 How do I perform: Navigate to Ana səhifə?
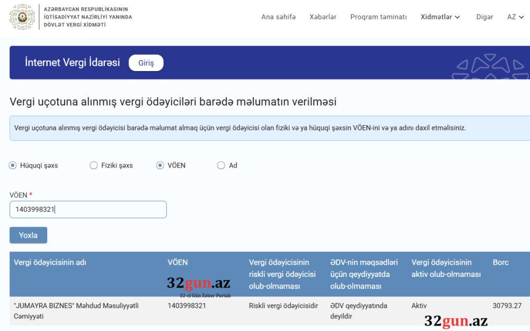pos(279,16)
